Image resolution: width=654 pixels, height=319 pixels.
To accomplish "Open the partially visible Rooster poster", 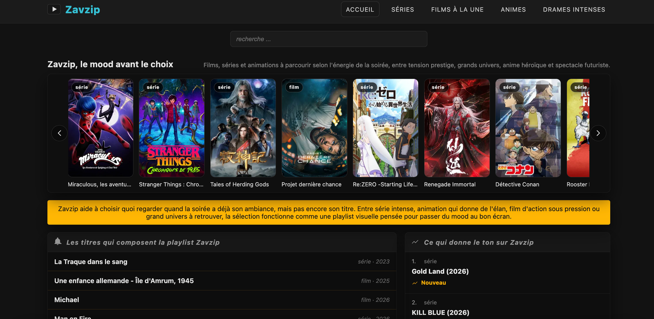I will coord(578,128).
